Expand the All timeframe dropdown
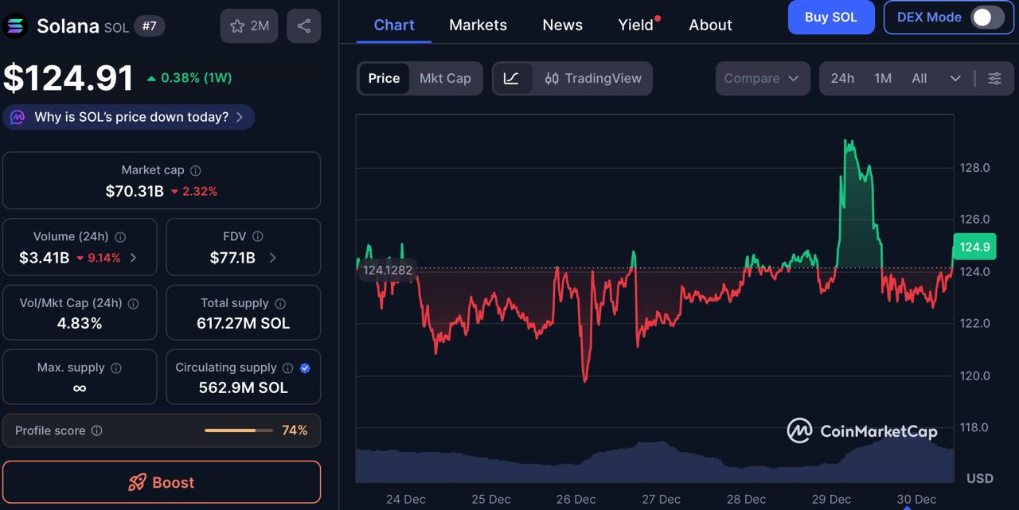 coord(955,78)
